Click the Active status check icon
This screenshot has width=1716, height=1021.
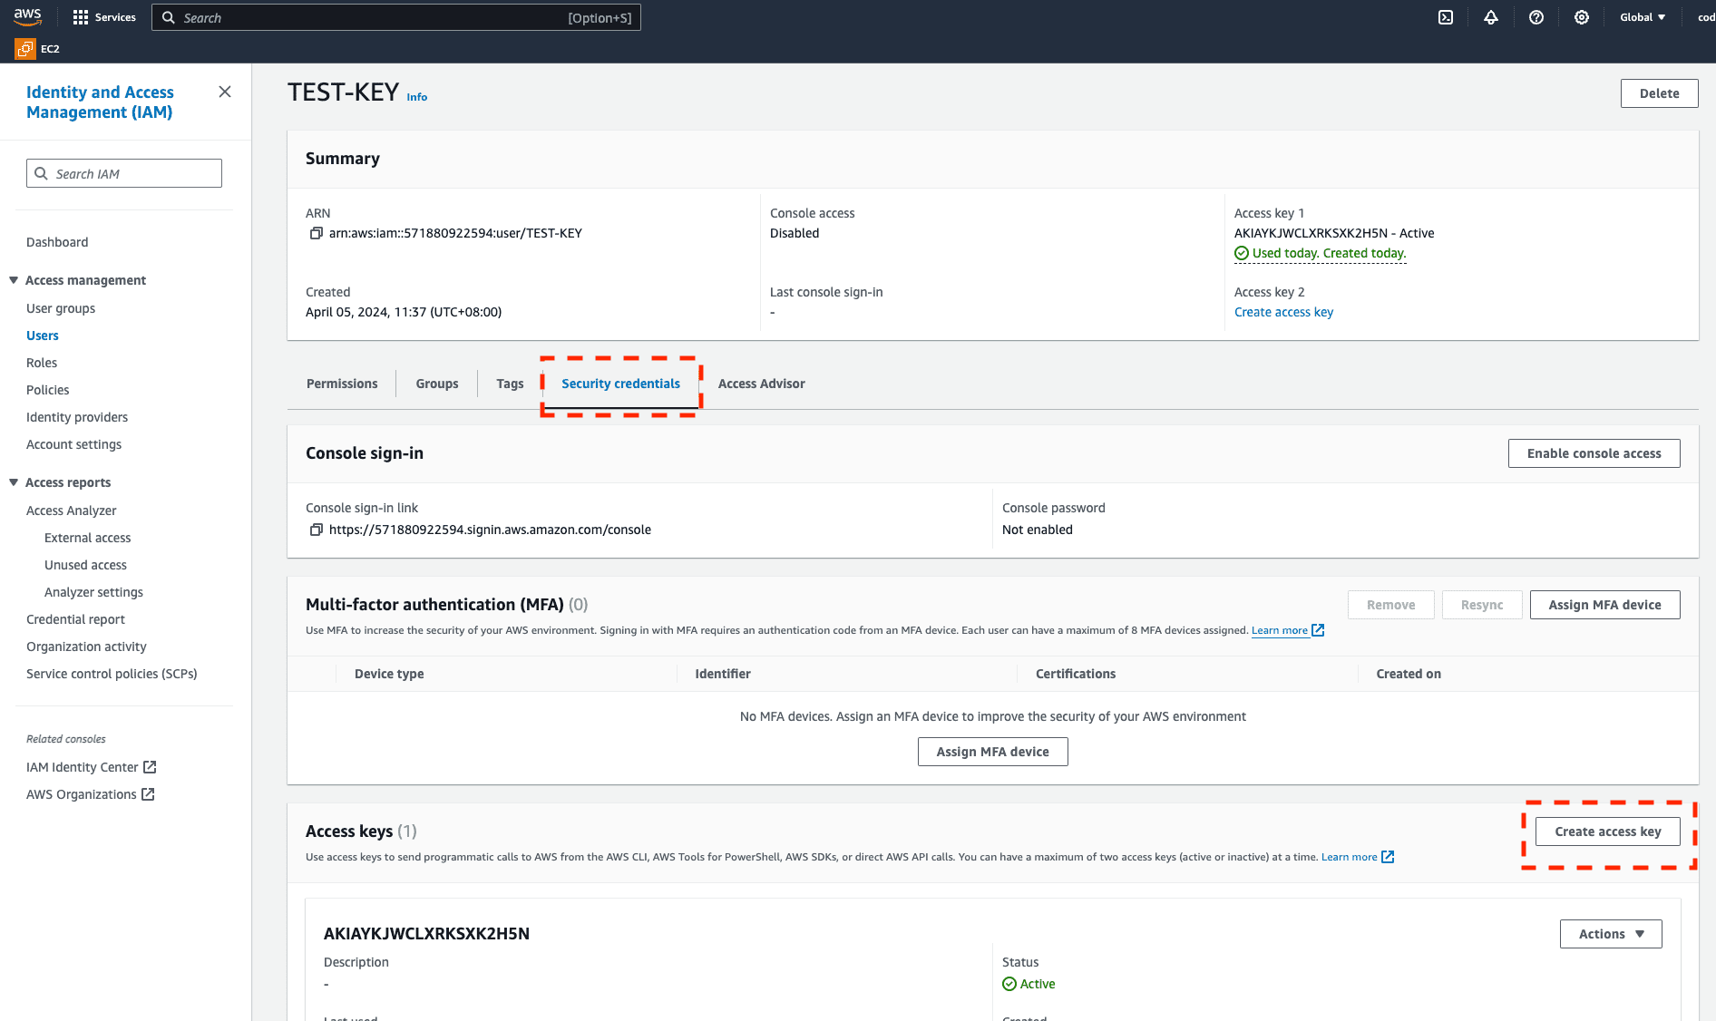coord(1009,984)
